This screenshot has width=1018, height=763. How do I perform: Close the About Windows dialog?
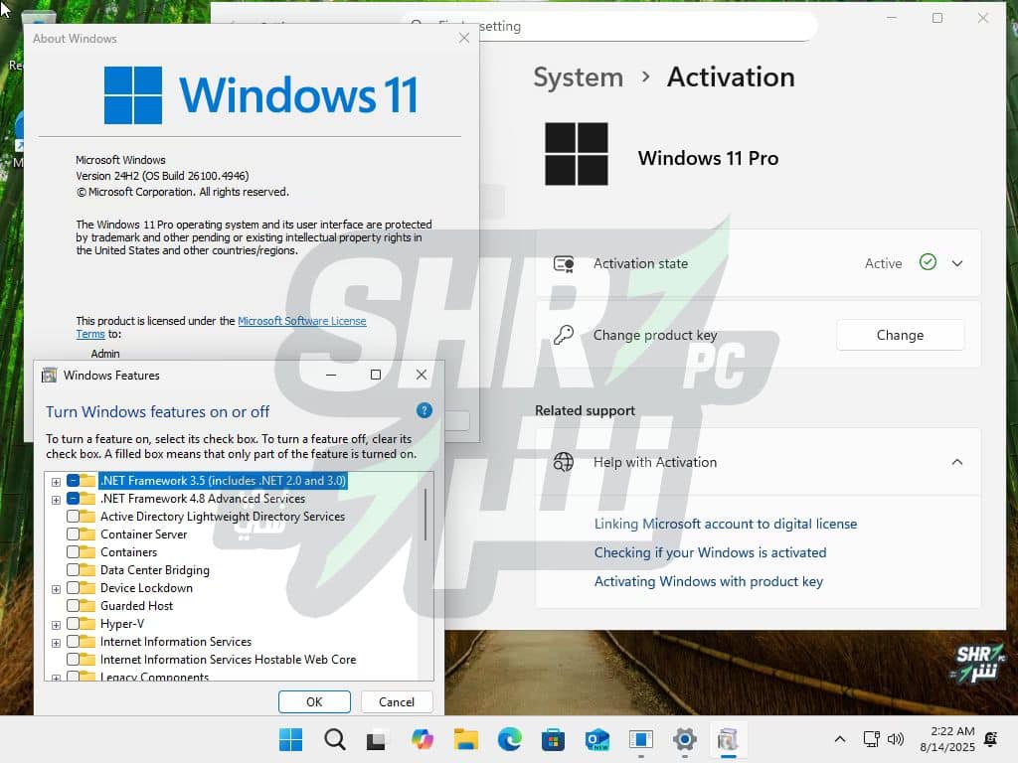click(x=463, y=39)
